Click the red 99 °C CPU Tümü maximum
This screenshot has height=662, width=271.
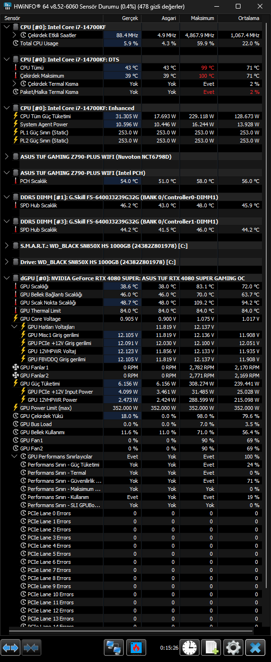tap(207, 68)
